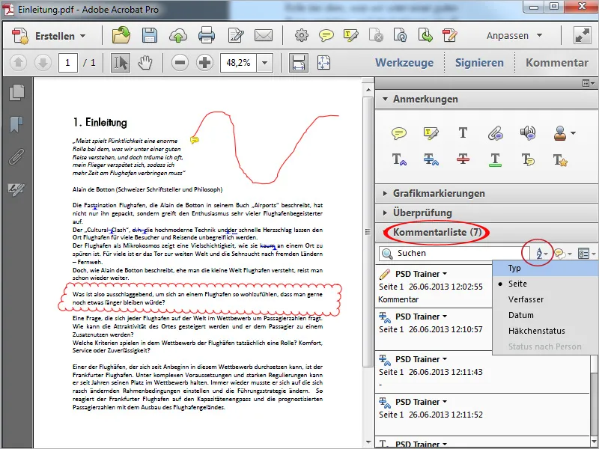Switch to read mode with the fullscreen arrows icon
599x449 pixels.
(583, 35)
